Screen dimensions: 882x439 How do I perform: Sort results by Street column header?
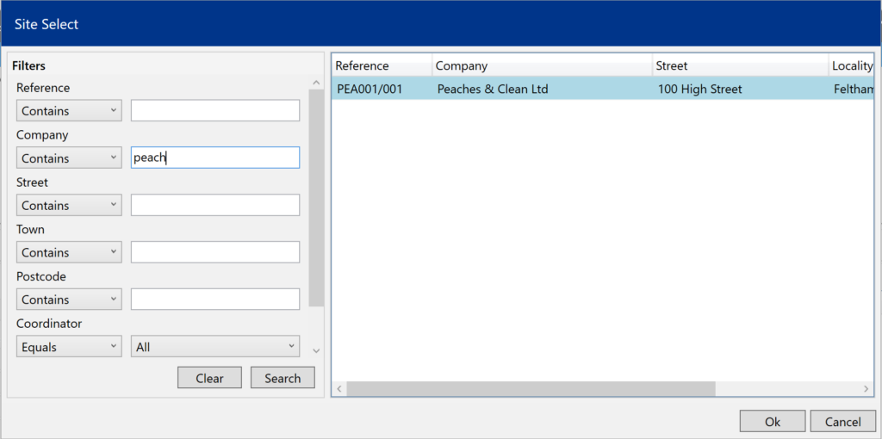(739, 66)
